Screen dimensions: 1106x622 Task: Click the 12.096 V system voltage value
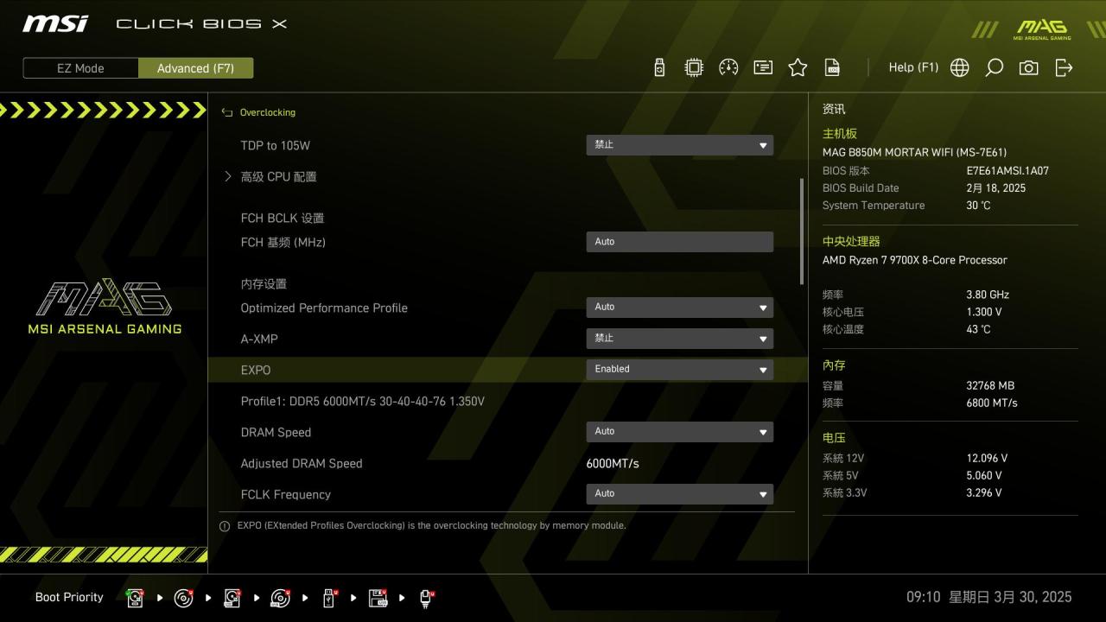(x=987, y=458)
